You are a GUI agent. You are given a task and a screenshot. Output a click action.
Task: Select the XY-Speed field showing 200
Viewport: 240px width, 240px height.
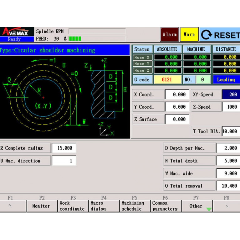[x=231, y=94]
